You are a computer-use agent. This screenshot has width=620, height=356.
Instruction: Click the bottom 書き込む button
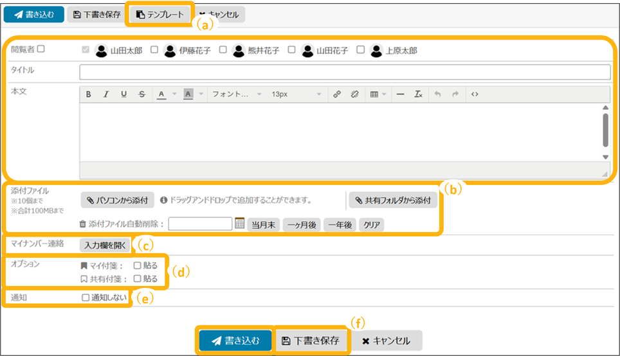tap(235, 341)
